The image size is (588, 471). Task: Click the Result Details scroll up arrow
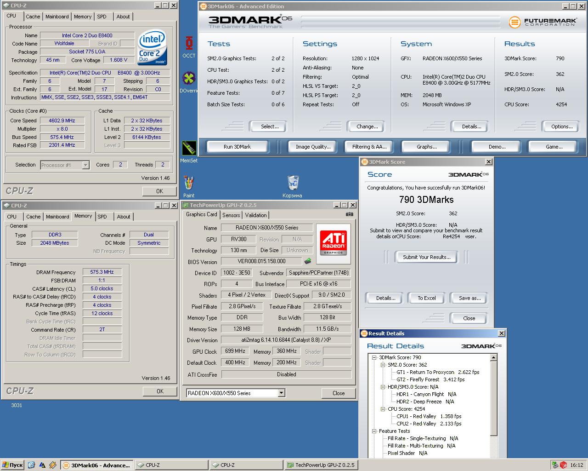pyautogui.click(x=494, y=357)
